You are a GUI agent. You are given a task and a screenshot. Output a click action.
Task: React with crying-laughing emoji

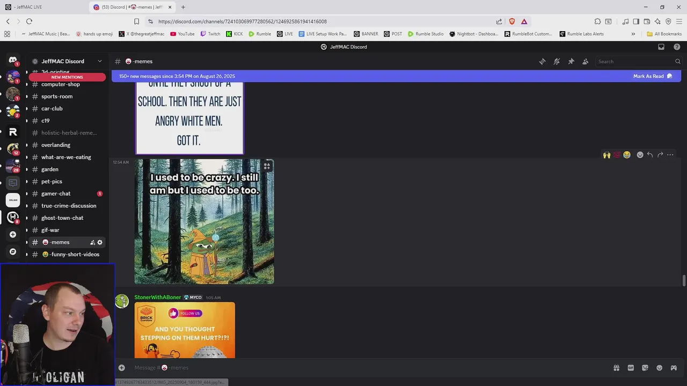point(627,155)
